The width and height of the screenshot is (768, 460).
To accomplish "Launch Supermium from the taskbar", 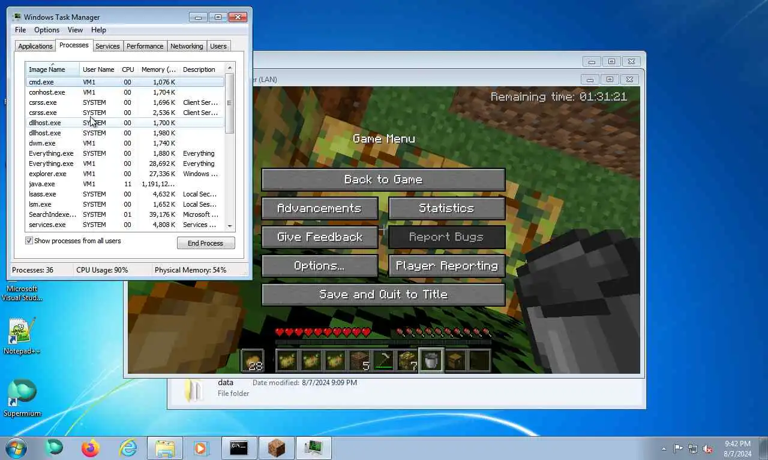I will click(54, 447).
